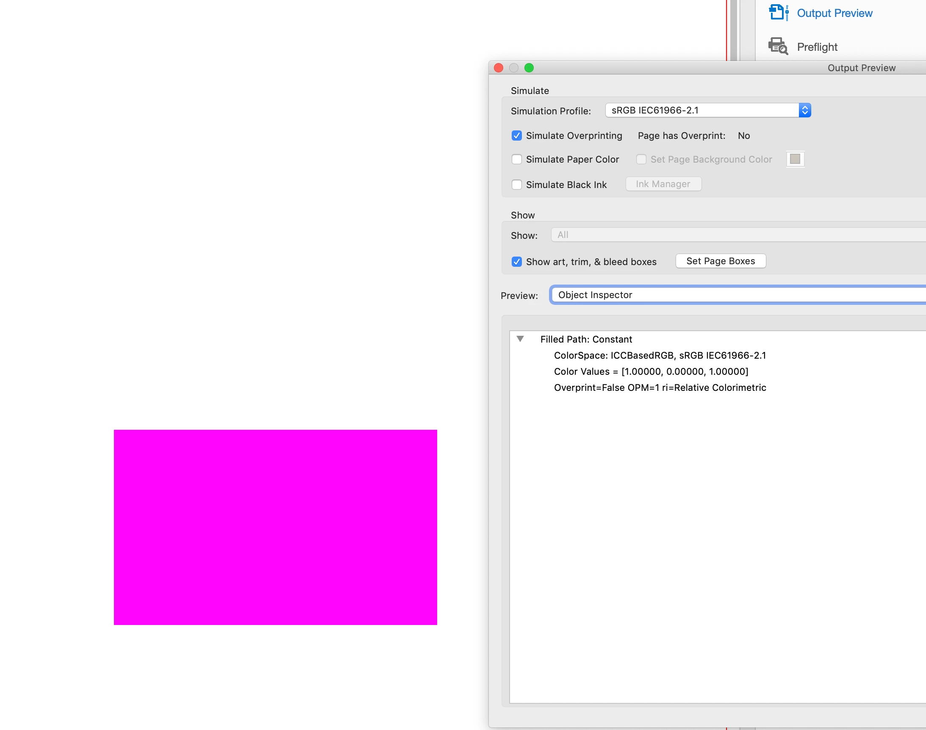
Task: Close the Output Preview dialog
Action: [499, 68]
